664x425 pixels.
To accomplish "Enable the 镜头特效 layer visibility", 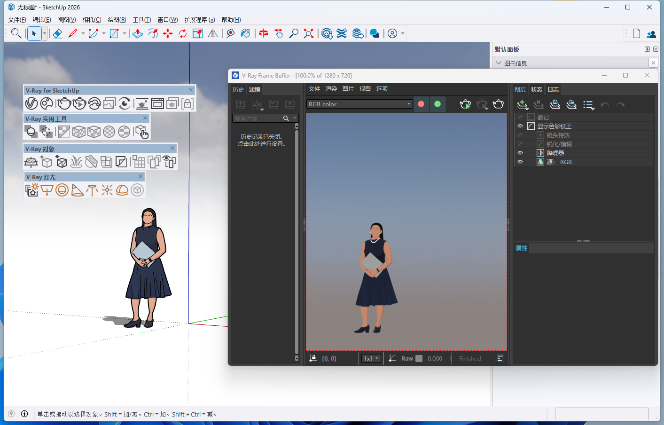I will click(520, 135).
